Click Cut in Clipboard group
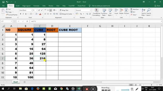The width and height of the screenshot is (163, 91). [8, 9]
